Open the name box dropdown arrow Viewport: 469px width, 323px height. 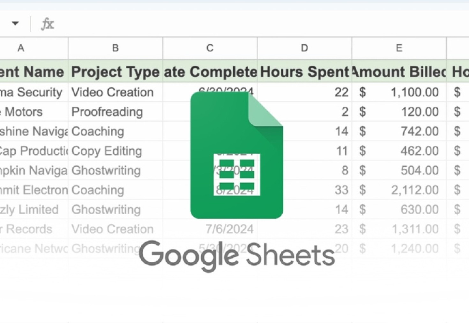point(15,23)
